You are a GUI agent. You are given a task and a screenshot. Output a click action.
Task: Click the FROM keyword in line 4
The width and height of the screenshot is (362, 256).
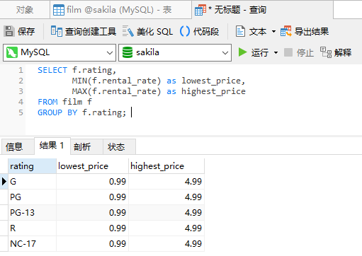pos(47,102)
